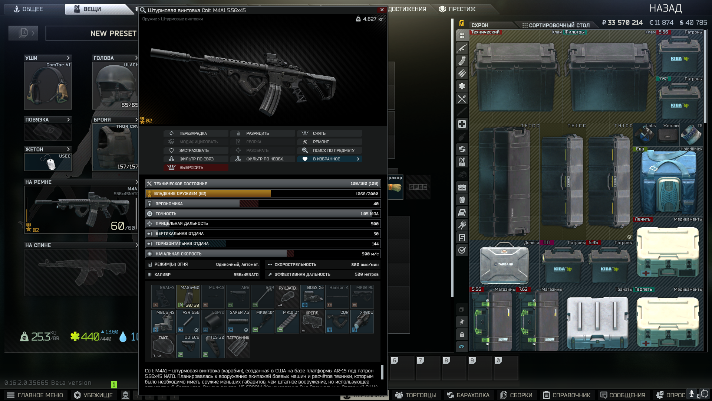Click ТЕХНИЧЕСКОЕ СОСТОЯНИЕ durability bar
Screen dimensions: 712x401
pyautogui.click(x=263, y=183)
